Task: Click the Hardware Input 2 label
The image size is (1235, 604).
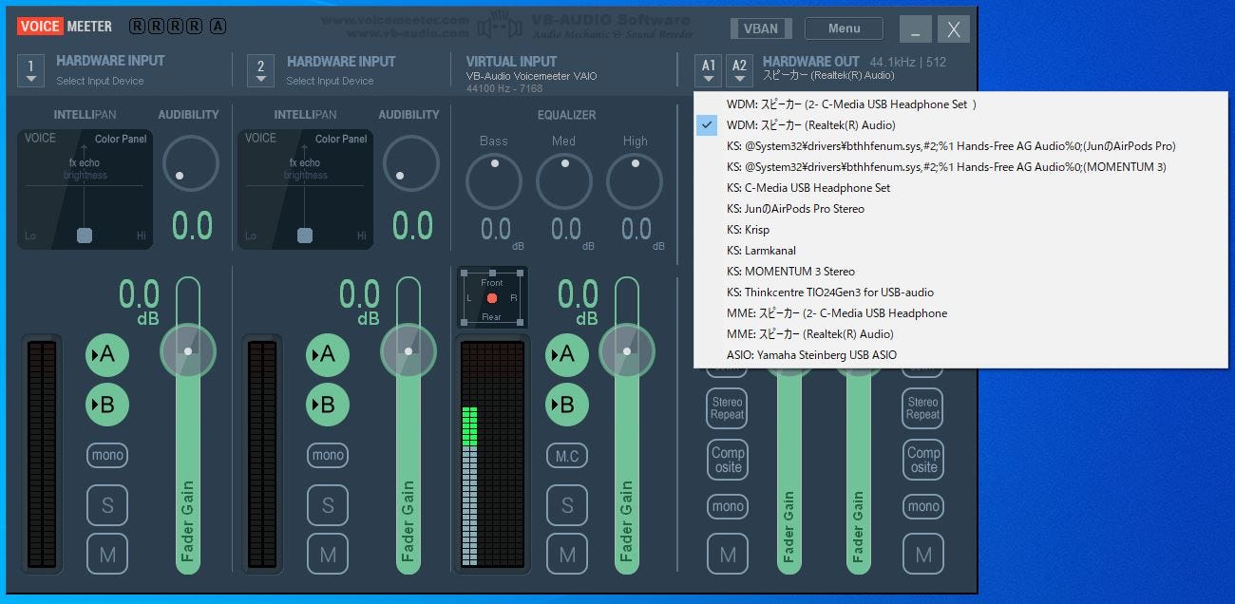Action: pos(341,61)
